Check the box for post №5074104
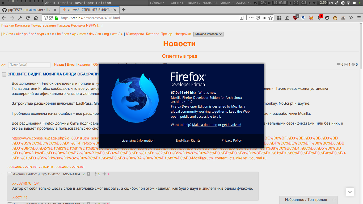Image resolution: width=363 pixels, height=204 pixels. click(x=10, y=174)
